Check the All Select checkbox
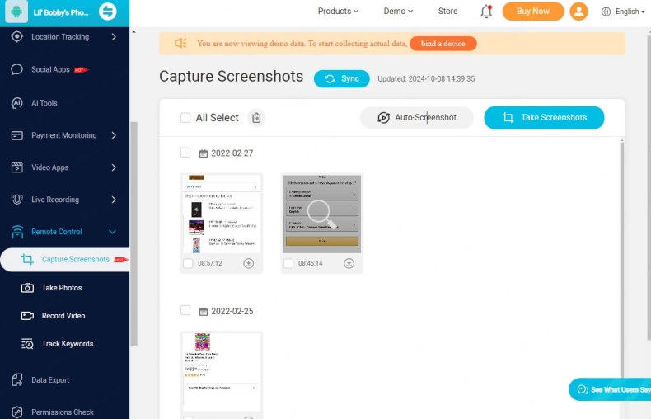Screen dimensions: 651x419 click(185, 118)
